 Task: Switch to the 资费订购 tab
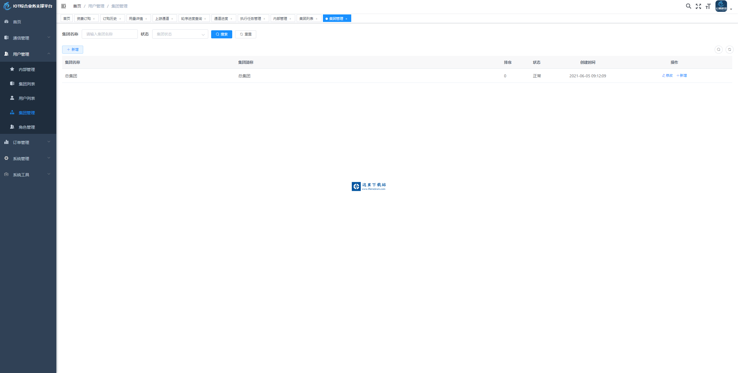[83, 18]
